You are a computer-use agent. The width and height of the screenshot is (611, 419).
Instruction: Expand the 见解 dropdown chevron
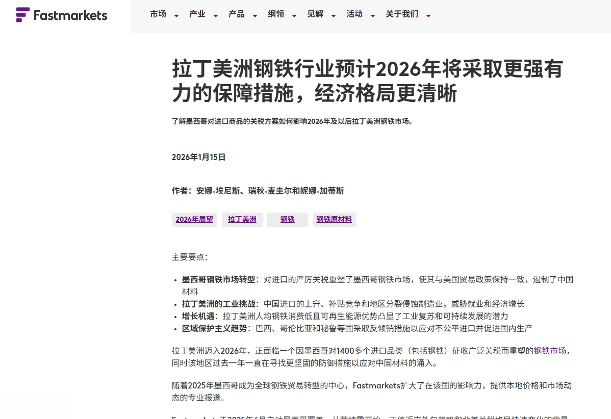coord(334,16)
